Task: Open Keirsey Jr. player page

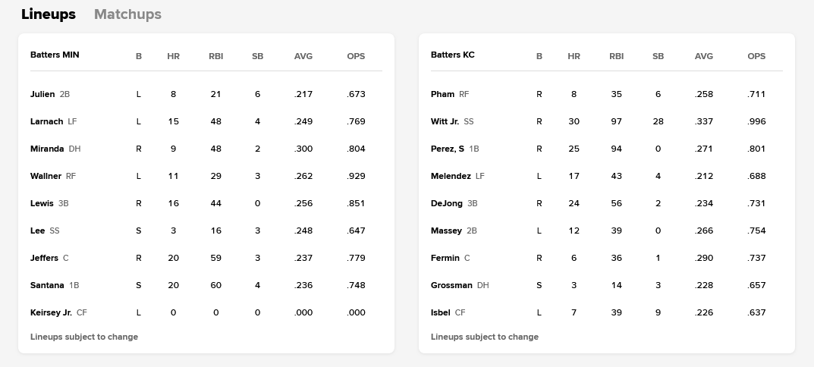Action: 51,312
